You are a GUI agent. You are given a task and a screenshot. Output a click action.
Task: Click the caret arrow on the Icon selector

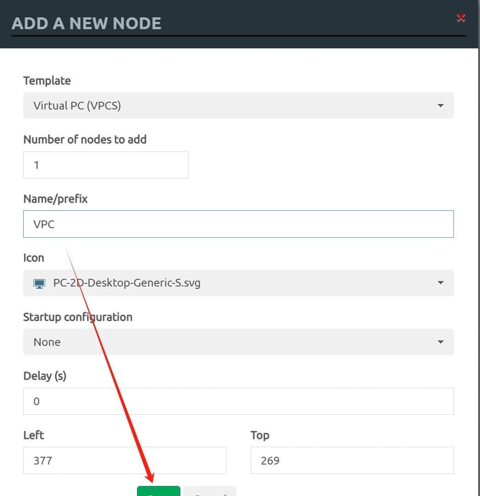coord(440,282)
